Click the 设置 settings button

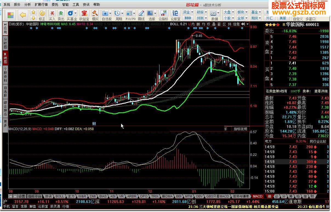pos(22,196)
